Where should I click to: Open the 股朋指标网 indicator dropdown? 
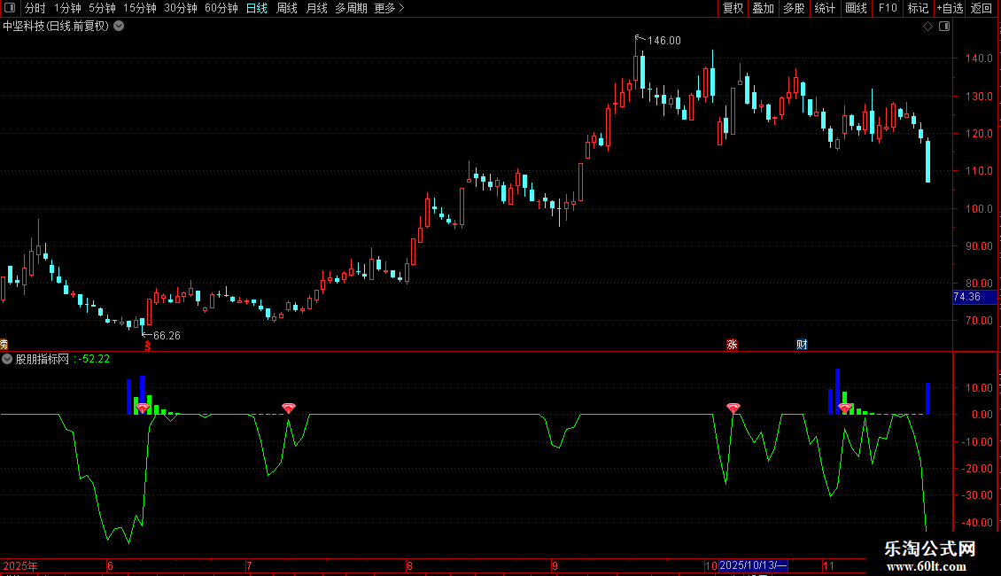(x=7, y=359)
